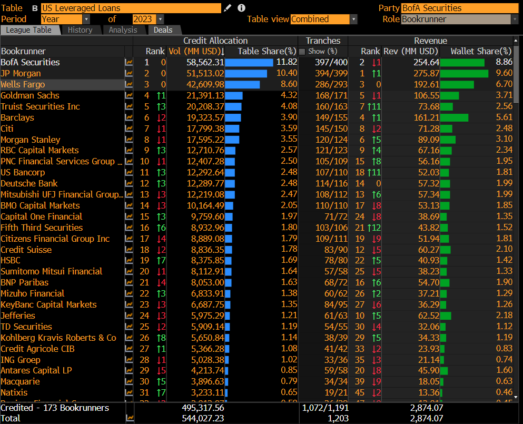Open the Period Year dropdown
Screen dimensions: 523x424
(x=86, y=19)
